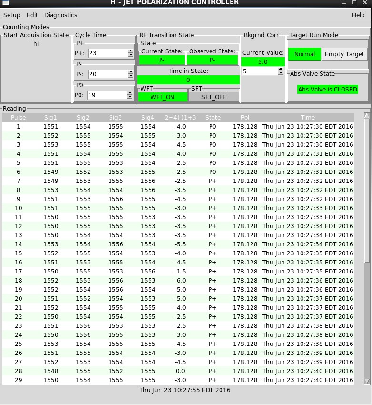372x405 pixels.
Task: Click the window menu icon in title bar
Action: pyautogui.click(x=5, y=2)
